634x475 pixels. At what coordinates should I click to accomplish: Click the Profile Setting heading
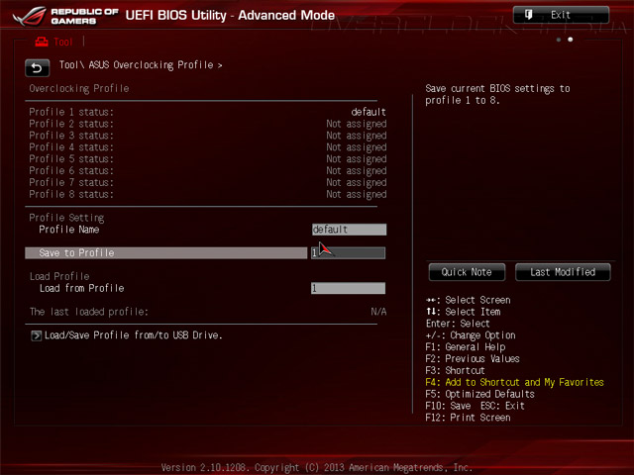[x=66, y=218]
